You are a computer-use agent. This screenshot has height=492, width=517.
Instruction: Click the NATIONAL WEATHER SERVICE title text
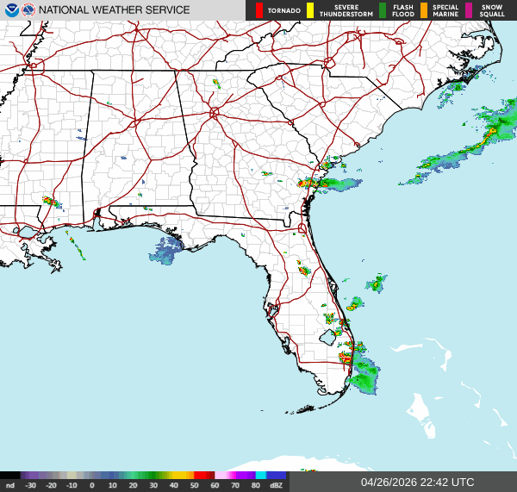coord(115,10)
